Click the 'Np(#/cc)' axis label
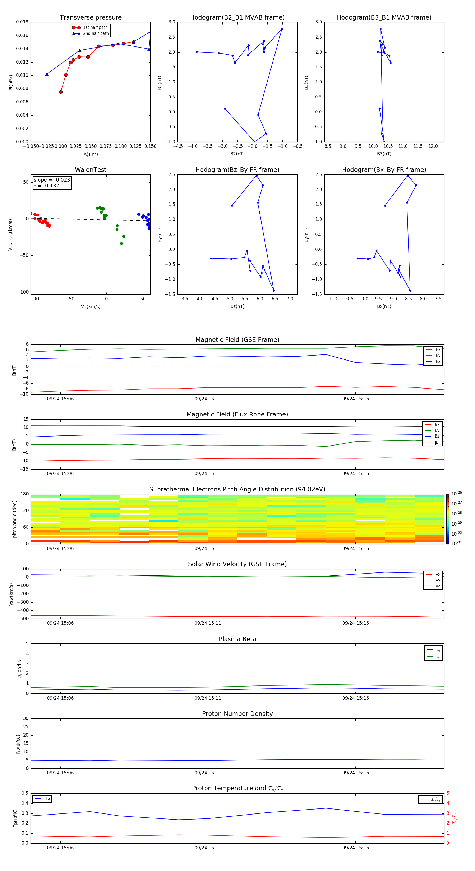 [x=18, y=744]
